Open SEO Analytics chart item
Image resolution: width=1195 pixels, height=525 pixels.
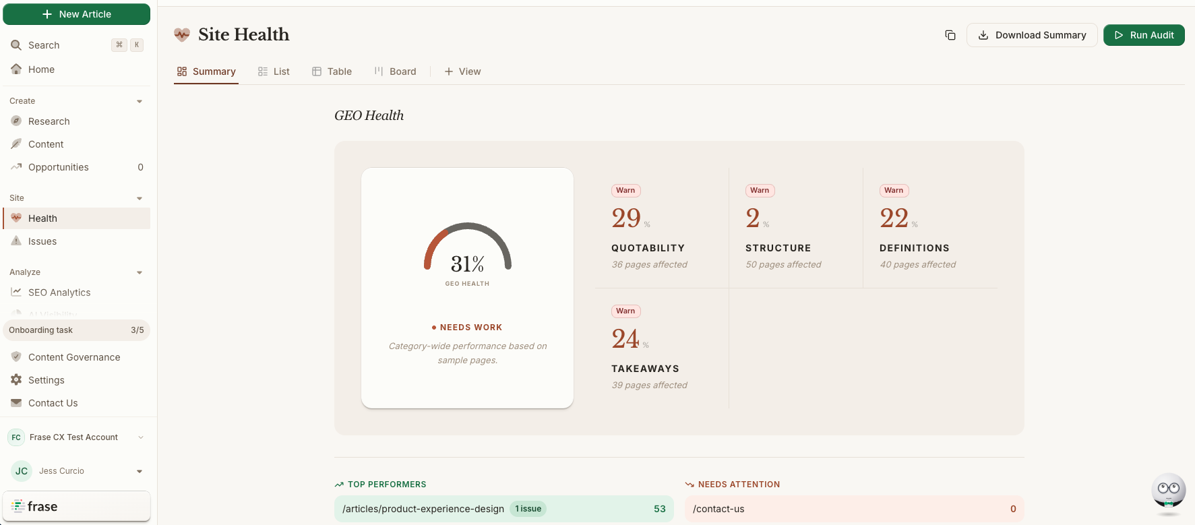(x=16, y=292)
